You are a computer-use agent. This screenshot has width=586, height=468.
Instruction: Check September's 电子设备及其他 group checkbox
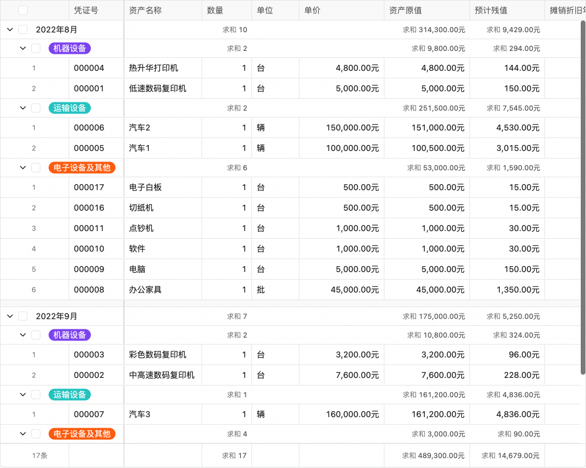tap(35, 433)
